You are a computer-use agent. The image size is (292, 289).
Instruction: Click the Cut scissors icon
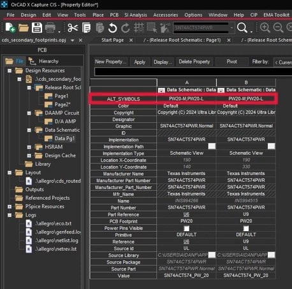[73, 28]
